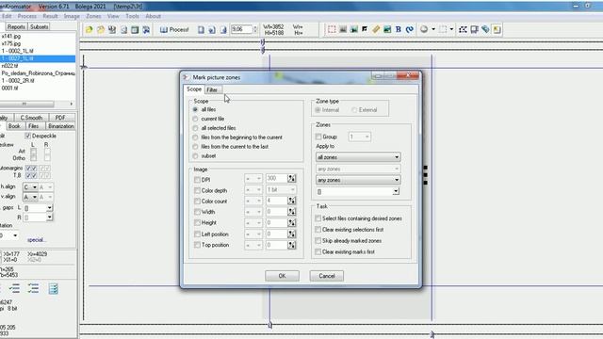Click the window layout icon left of the blue printer icon
This screenshot has width=603, height=339.
point(135,29)
